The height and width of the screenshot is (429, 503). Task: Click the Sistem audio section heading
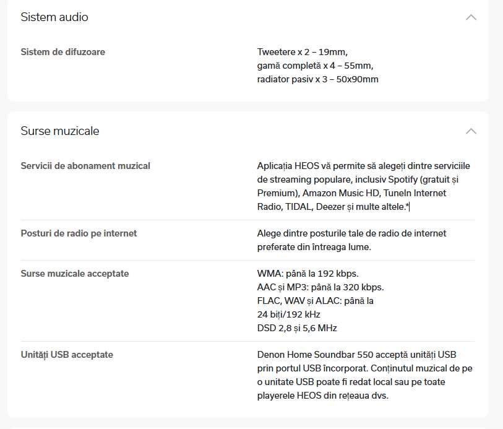[54, 17]
